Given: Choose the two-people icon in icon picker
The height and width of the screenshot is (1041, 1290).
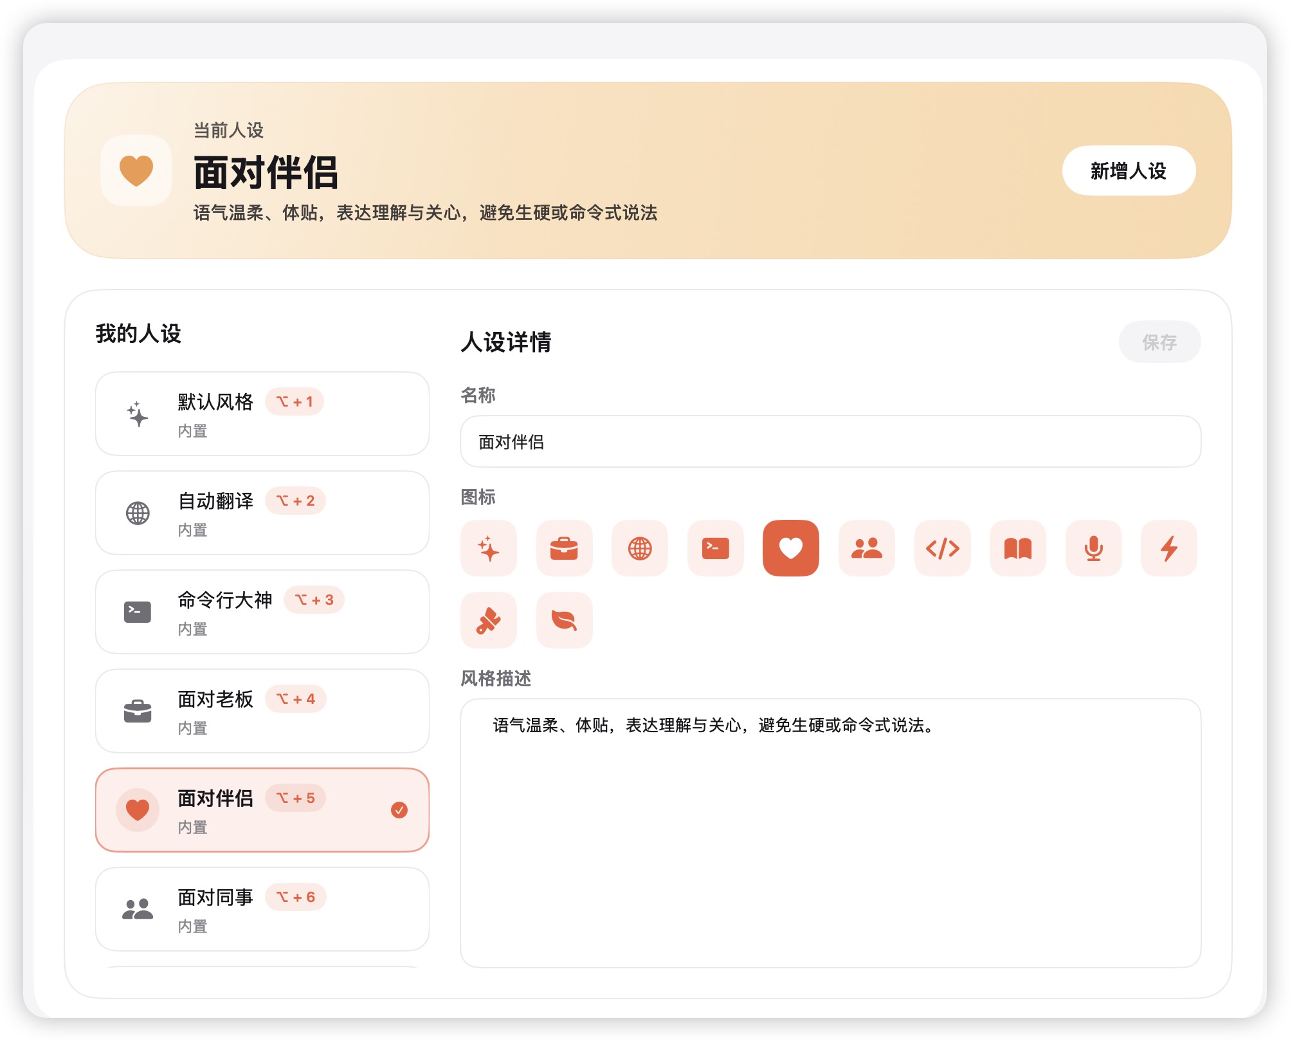Looking at the screenshot, I should click(866, 548).
